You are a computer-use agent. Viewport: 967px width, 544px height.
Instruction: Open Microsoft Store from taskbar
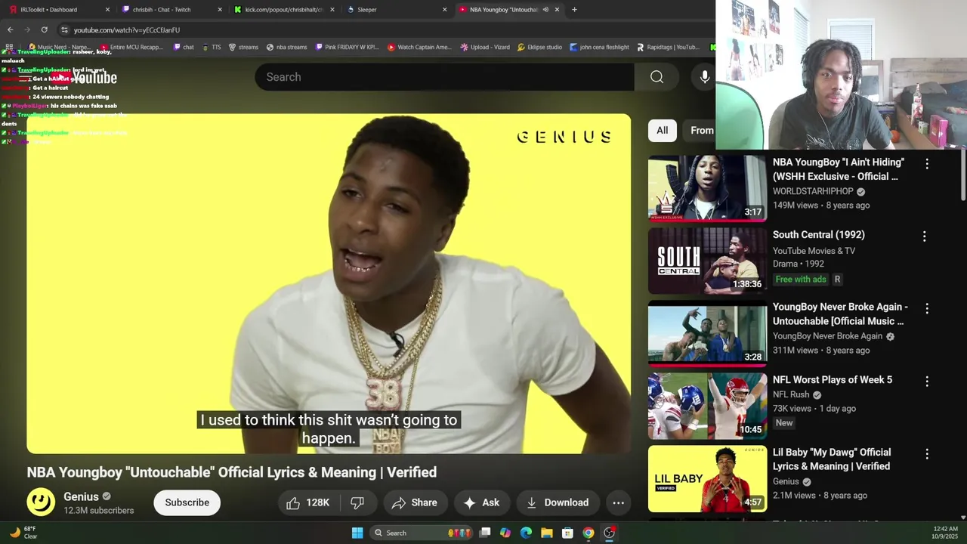coord(567,533)
